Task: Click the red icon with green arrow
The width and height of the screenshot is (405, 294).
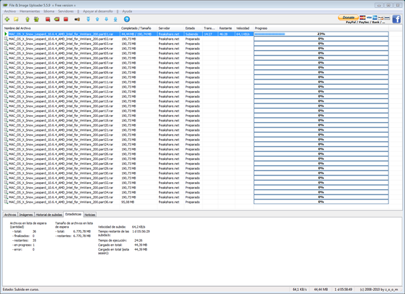Action: tap(57, 19)
